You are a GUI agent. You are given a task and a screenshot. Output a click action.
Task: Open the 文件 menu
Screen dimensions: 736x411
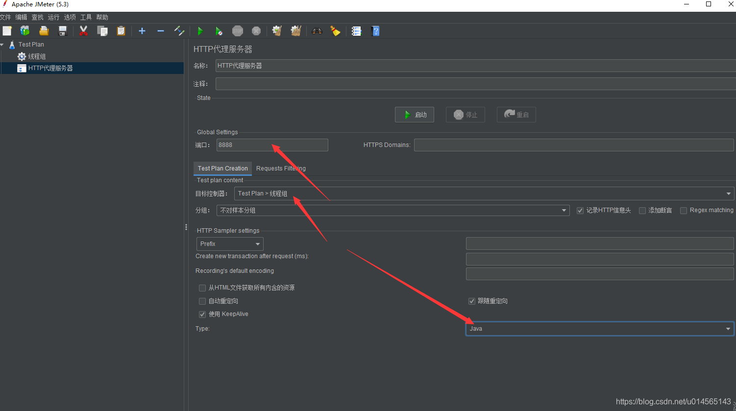tap(5, 17)
